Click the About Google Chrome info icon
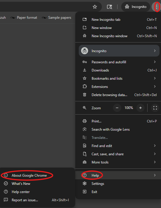The height and width of the screenshot is (208, 161). (6, 175)
